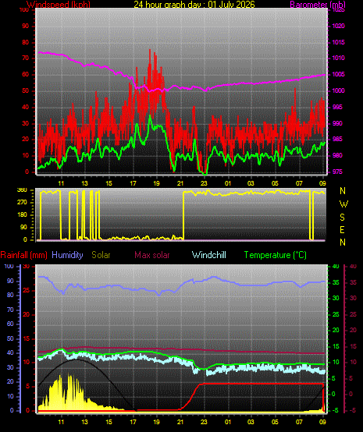This screenshot has width=363, height=432.
Task: Click the E compass letter
Action: (342, 230)
